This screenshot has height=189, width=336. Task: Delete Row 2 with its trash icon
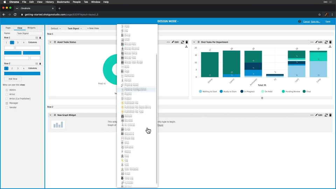(40, 64)
